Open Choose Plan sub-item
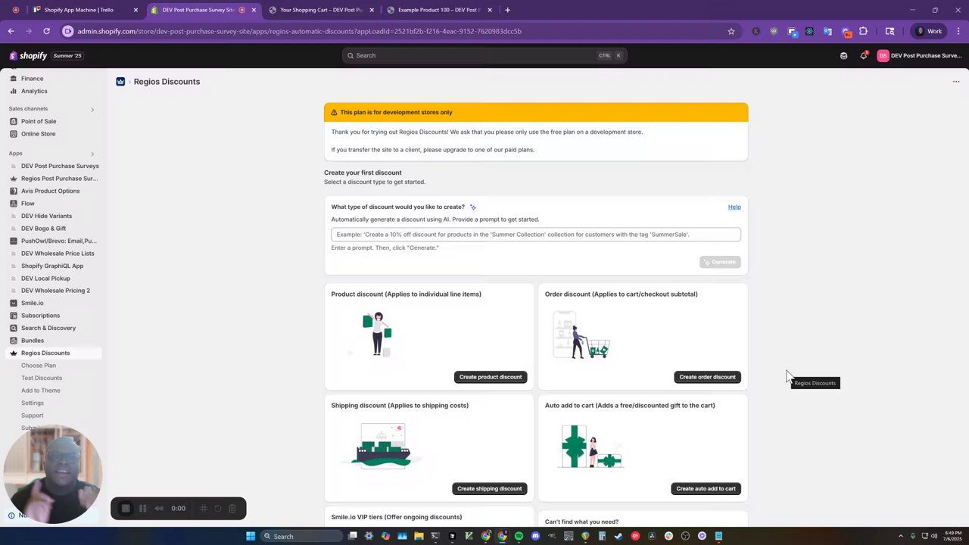Image resolution: width=969 pixels, height=545 pixels. (x=39, y=366)
